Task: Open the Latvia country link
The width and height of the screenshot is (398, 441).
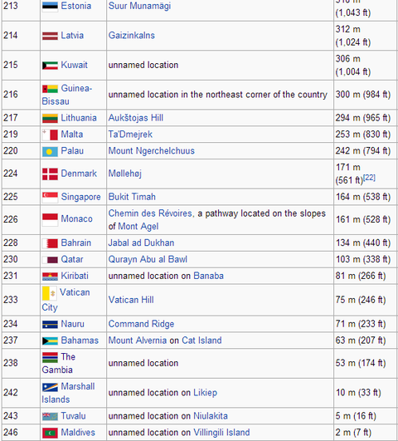Action: click(72, 36)
